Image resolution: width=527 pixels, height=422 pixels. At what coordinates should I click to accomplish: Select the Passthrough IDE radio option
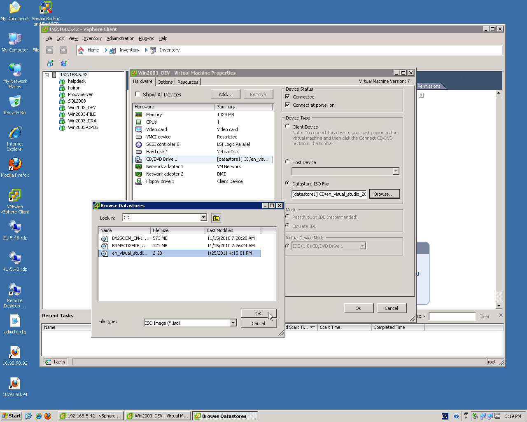pyautogui.click(x=288, y=217)
